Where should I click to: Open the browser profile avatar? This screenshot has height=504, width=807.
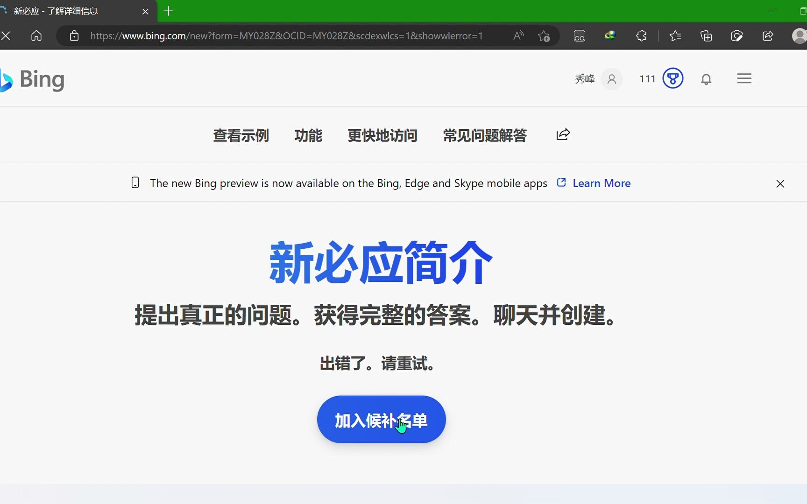(x=800, y=36)
